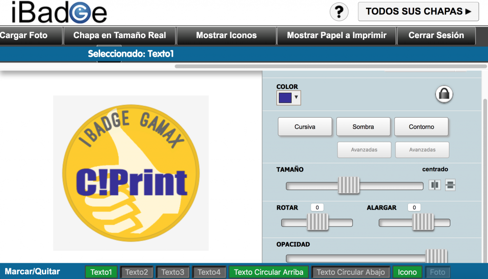Toggle Texto1 layer on or off

click(x=101, y=272)
